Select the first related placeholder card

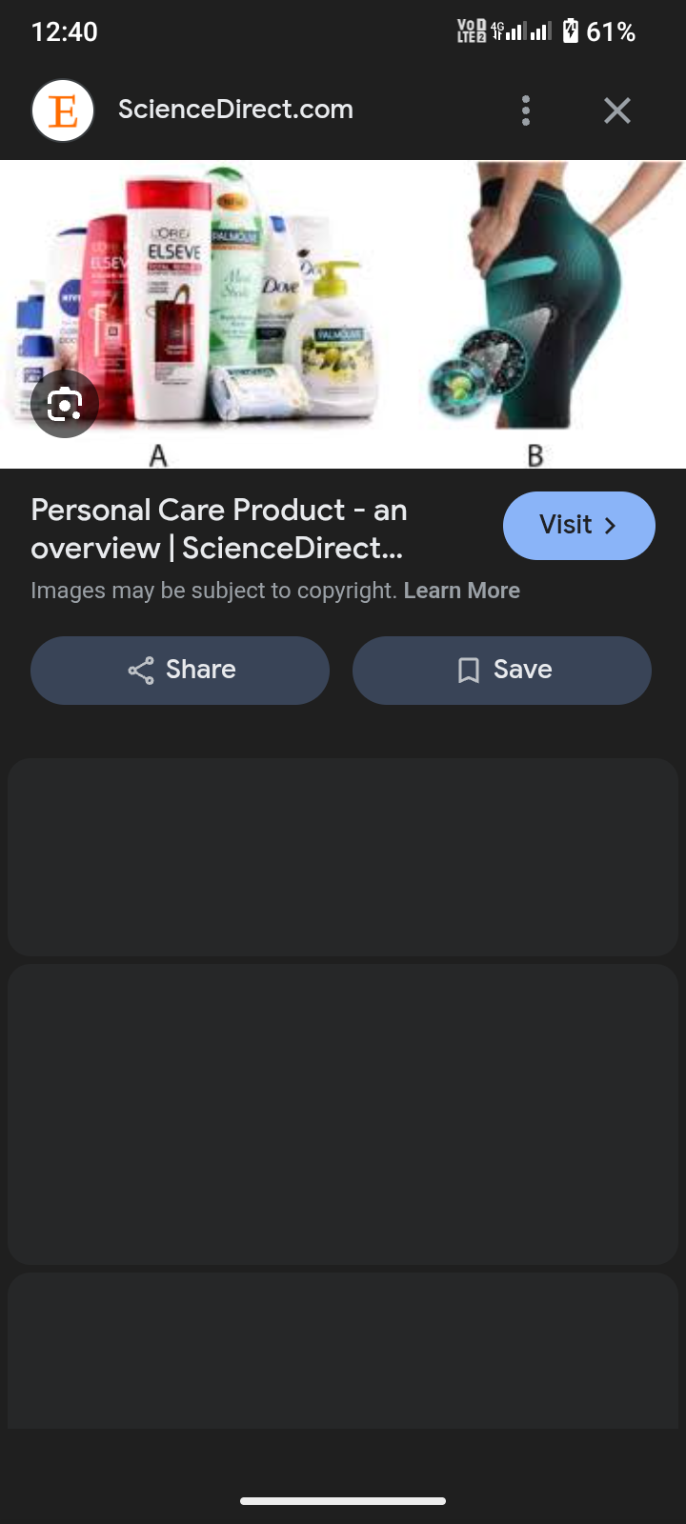pyautogui.click(x=343, y=857)
